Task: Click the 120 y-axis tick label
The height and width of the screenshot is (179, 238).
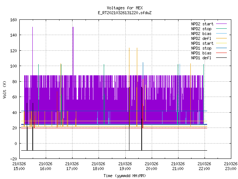Action: [x=13, y=51]
